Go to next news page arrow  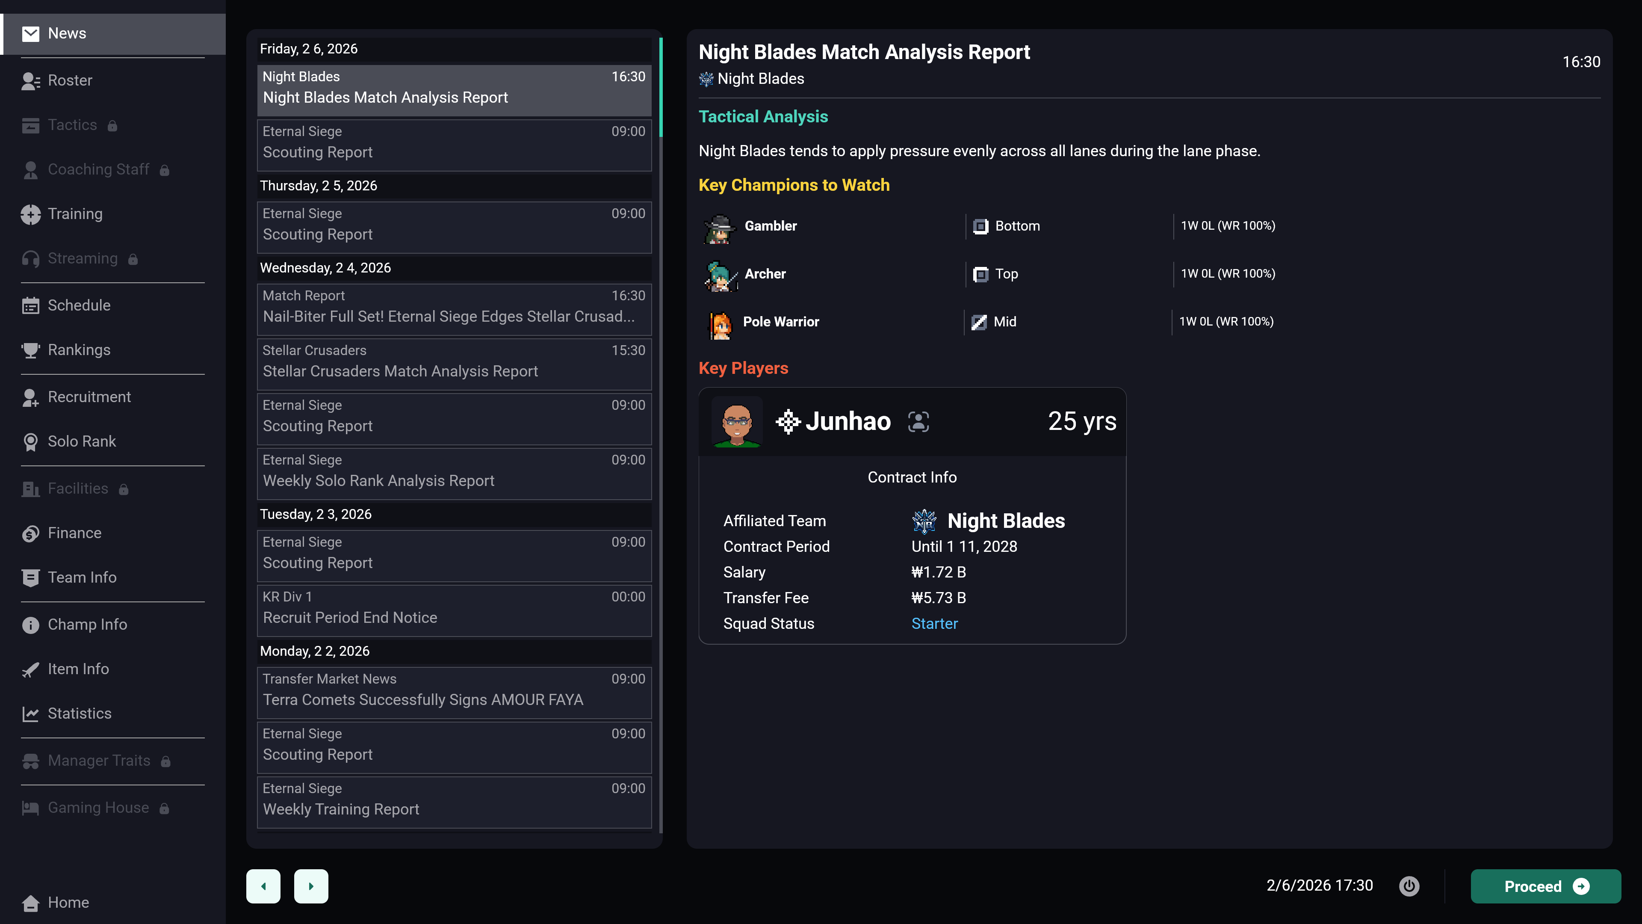[x=311, y=886]
